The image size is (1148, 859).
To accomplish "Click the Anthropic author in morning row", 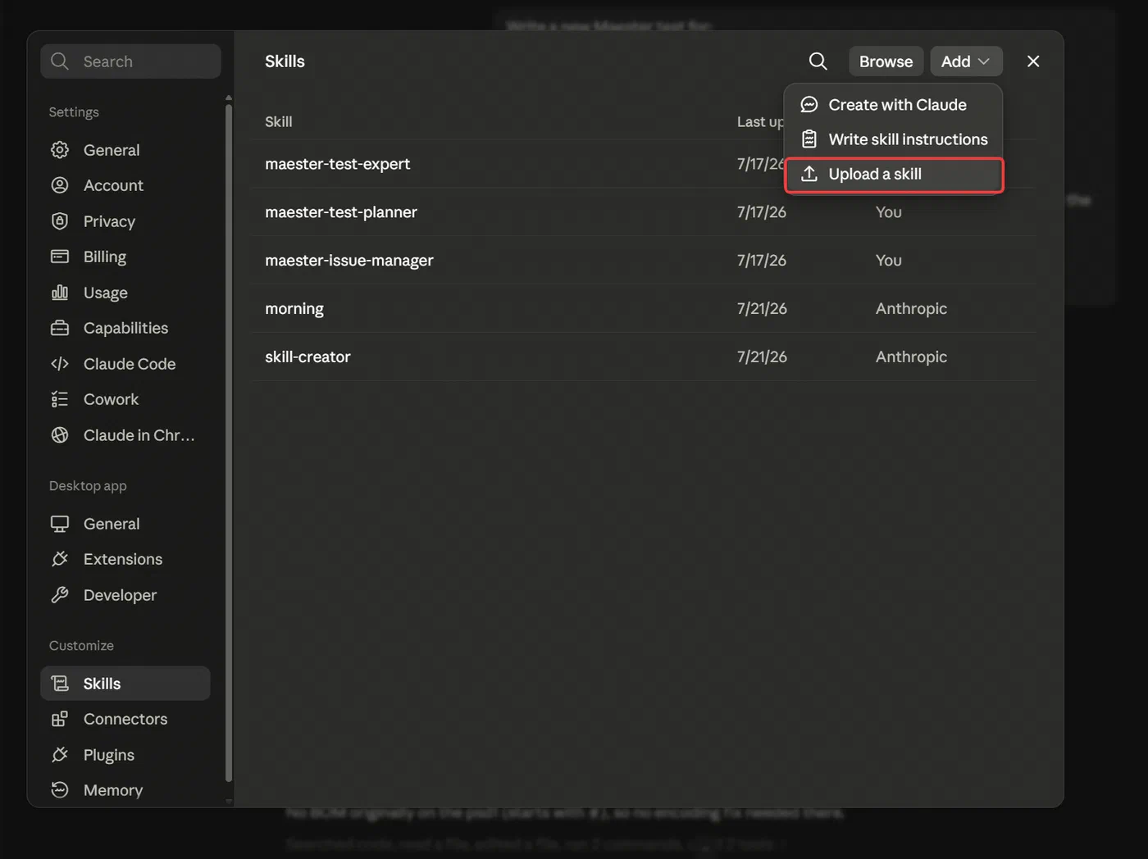I will point(911,309).
